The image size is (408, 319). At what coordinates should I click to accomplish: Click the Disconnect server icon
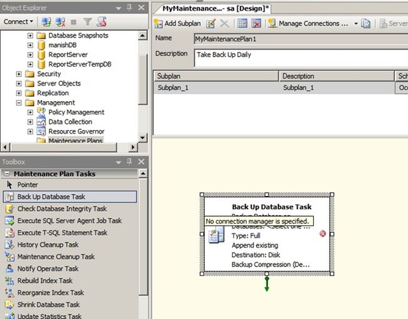click(60, 22)
